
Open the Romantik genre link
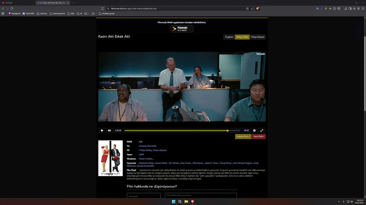click(x=152, y=146)
